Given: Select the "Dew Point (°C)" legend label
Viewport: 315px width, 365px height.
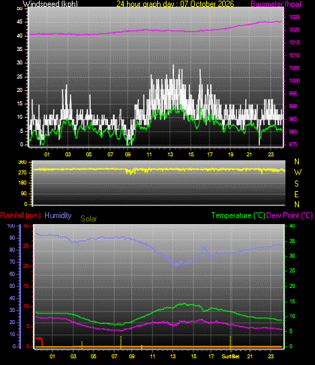Looking at the screenshot, I should pyautogui.click(x=289, y=215).
